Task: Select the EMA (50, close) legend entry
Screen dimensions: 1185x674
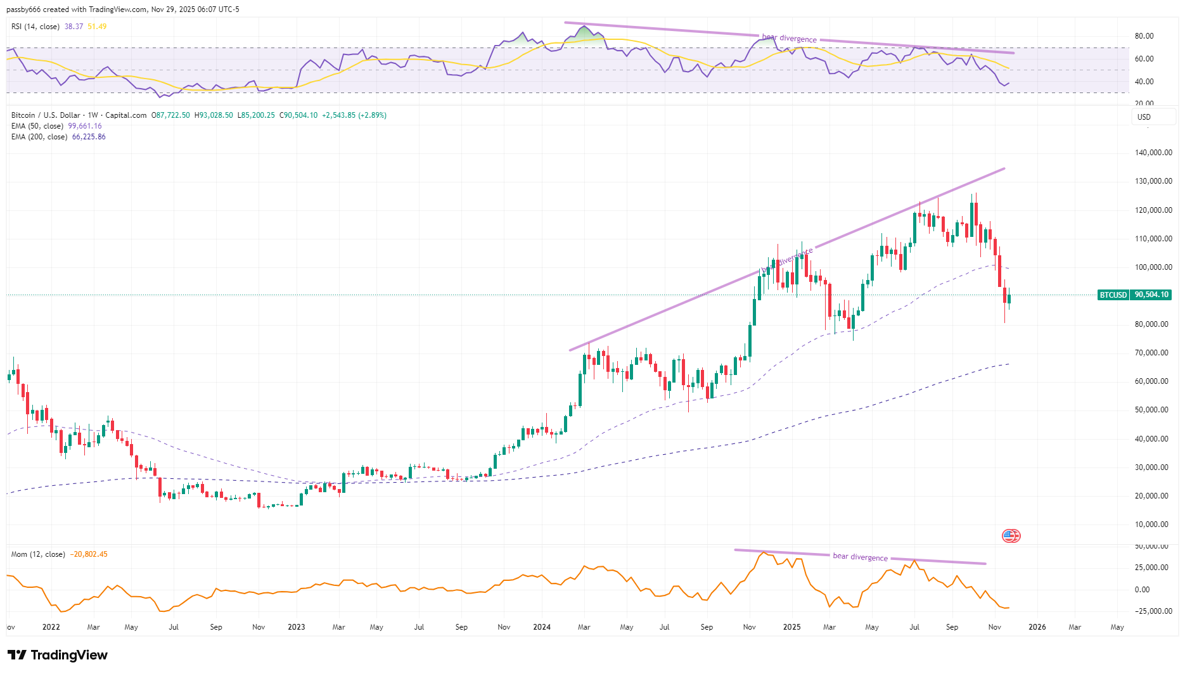Action: [x=38, y=126]
